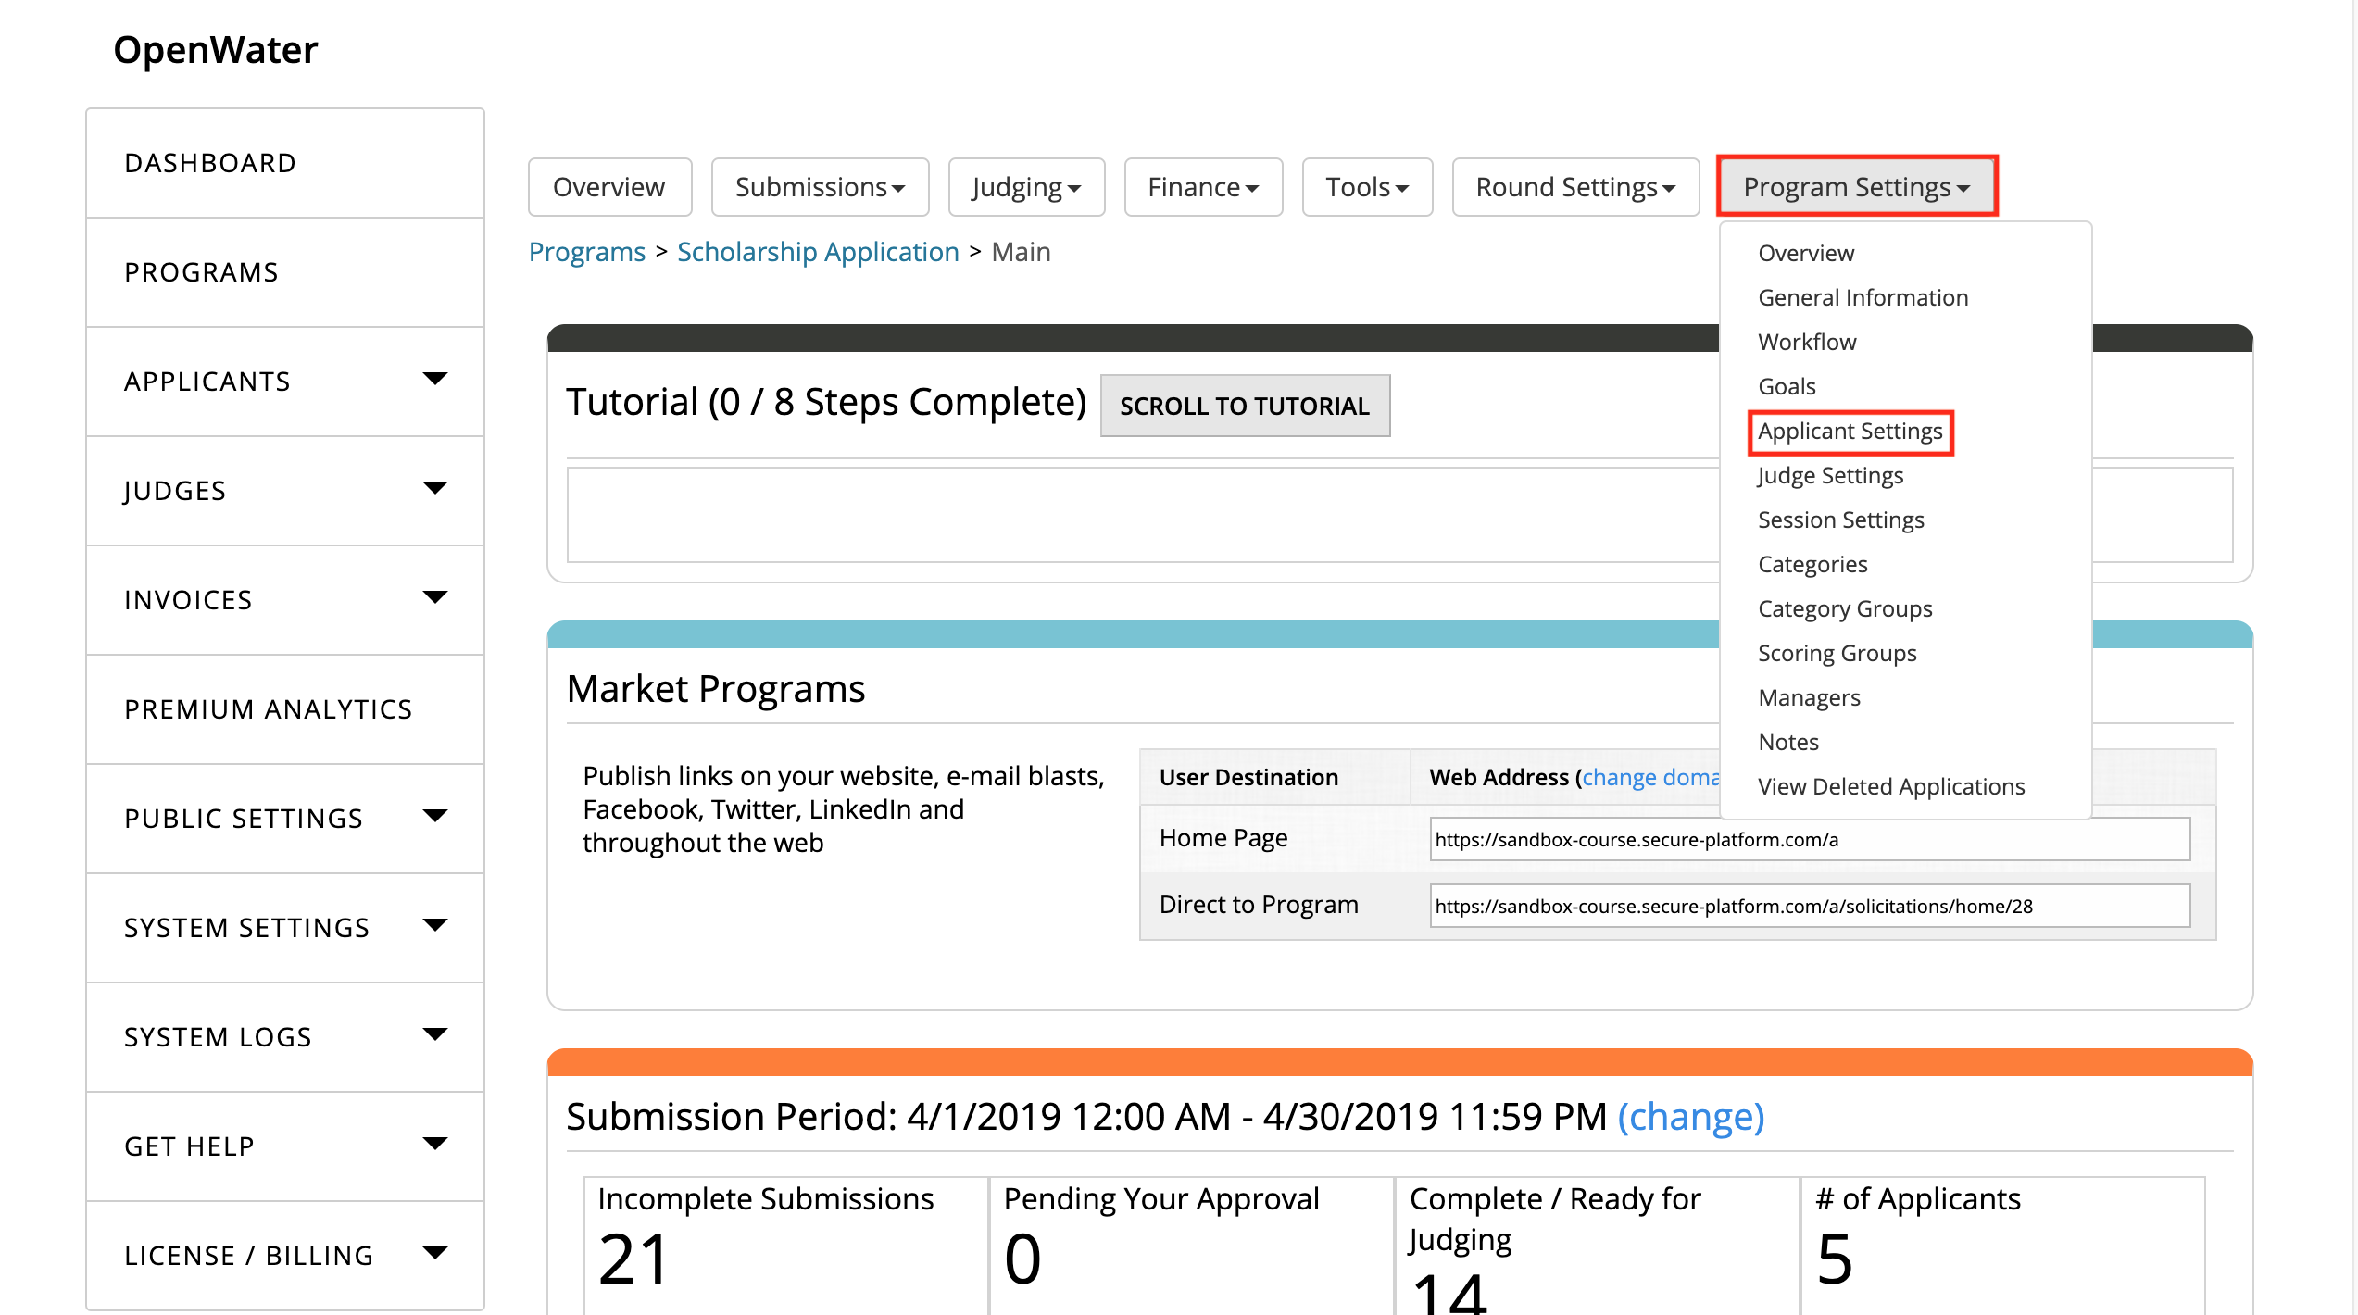Select Judge Settings menu entry
The height and width of the screenshot is (1315, 2358).
coord(1830,475)
